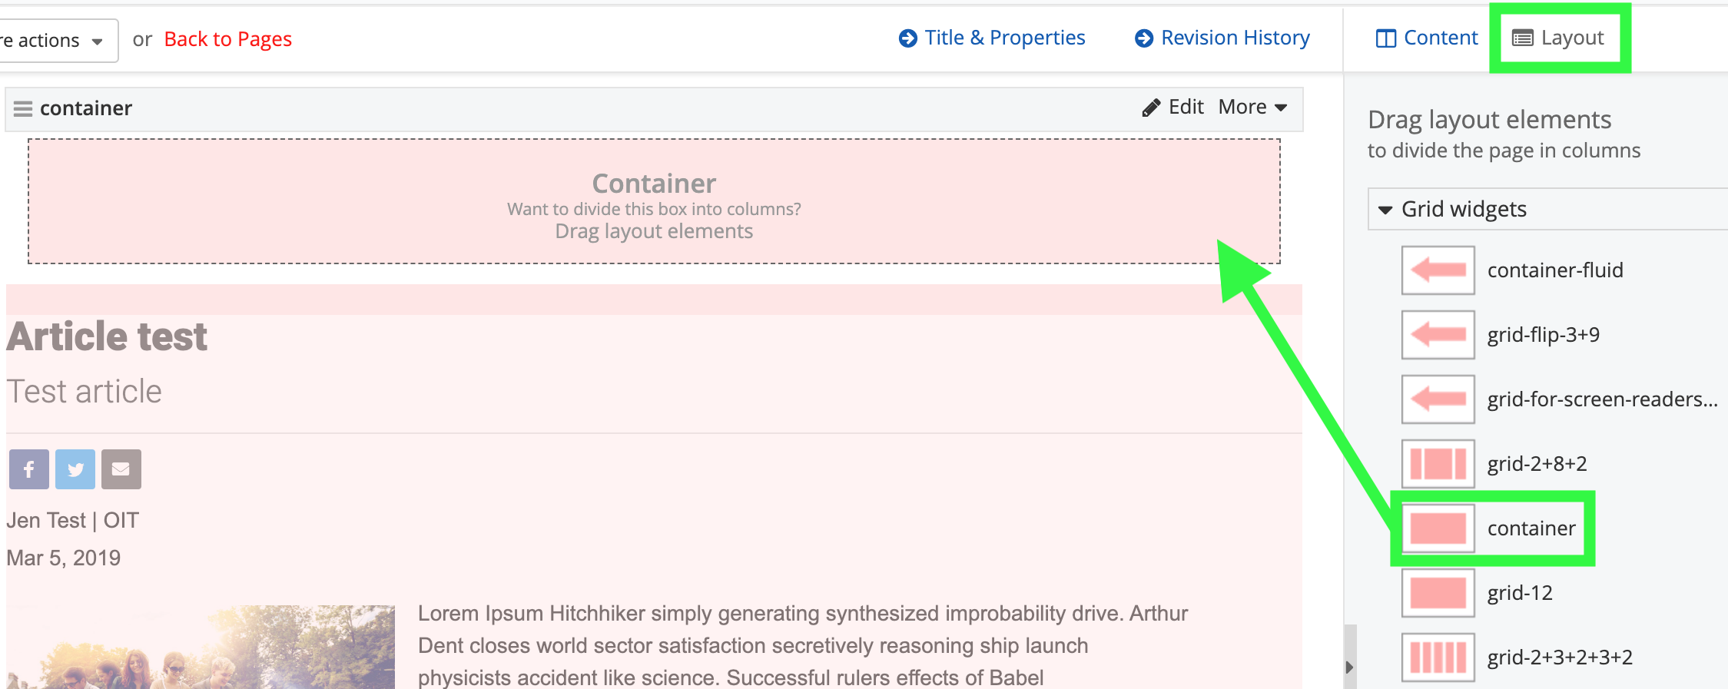Click the Title & Properties arrow icon

point(907,38)
